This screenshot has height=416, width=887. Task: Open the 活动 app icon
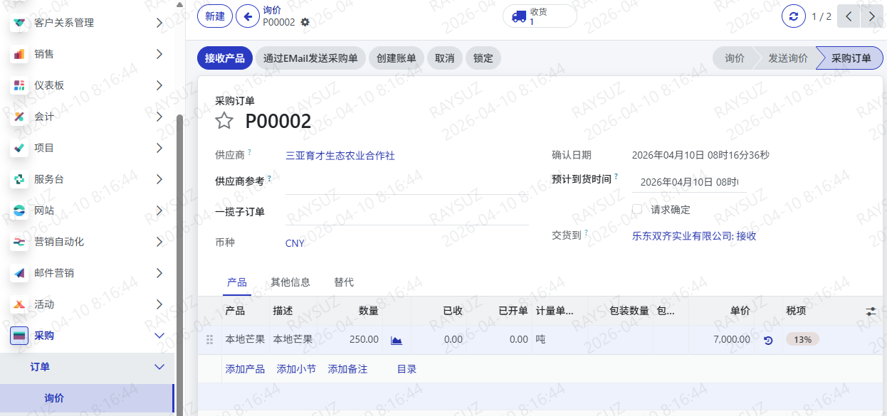coord(19,304)
